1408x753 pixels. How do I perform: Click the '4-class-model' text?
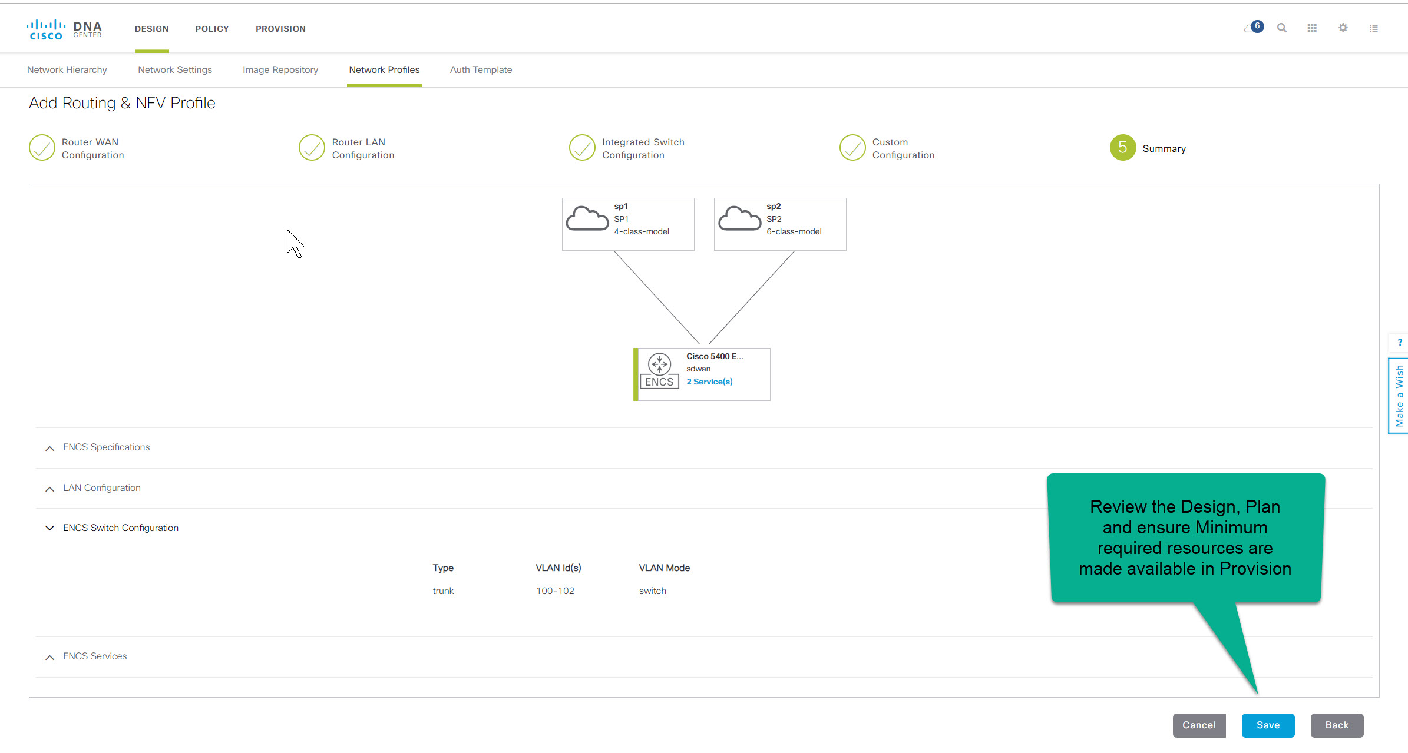click(x=642, y=231)
